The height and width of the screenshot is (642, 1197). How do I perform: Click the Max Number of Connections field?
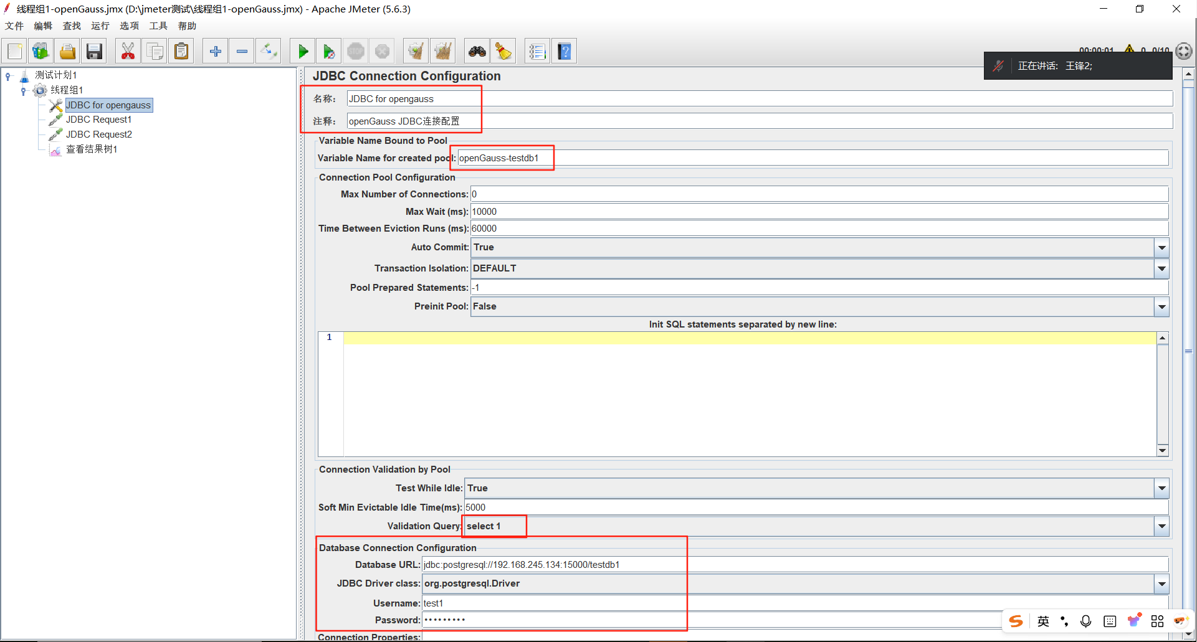click(819, 194)
